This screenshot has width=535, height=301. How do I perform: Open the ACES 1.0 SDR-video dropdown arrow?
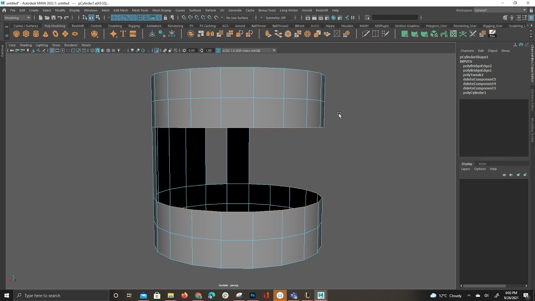click(x=274, y=51)
